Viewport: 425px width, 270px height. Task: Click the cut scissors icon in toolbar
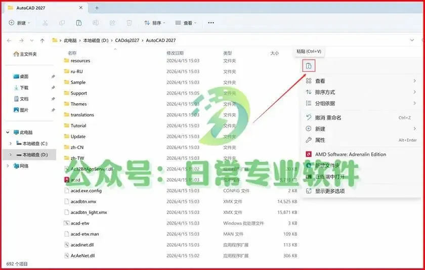click(x=45, y=23)
